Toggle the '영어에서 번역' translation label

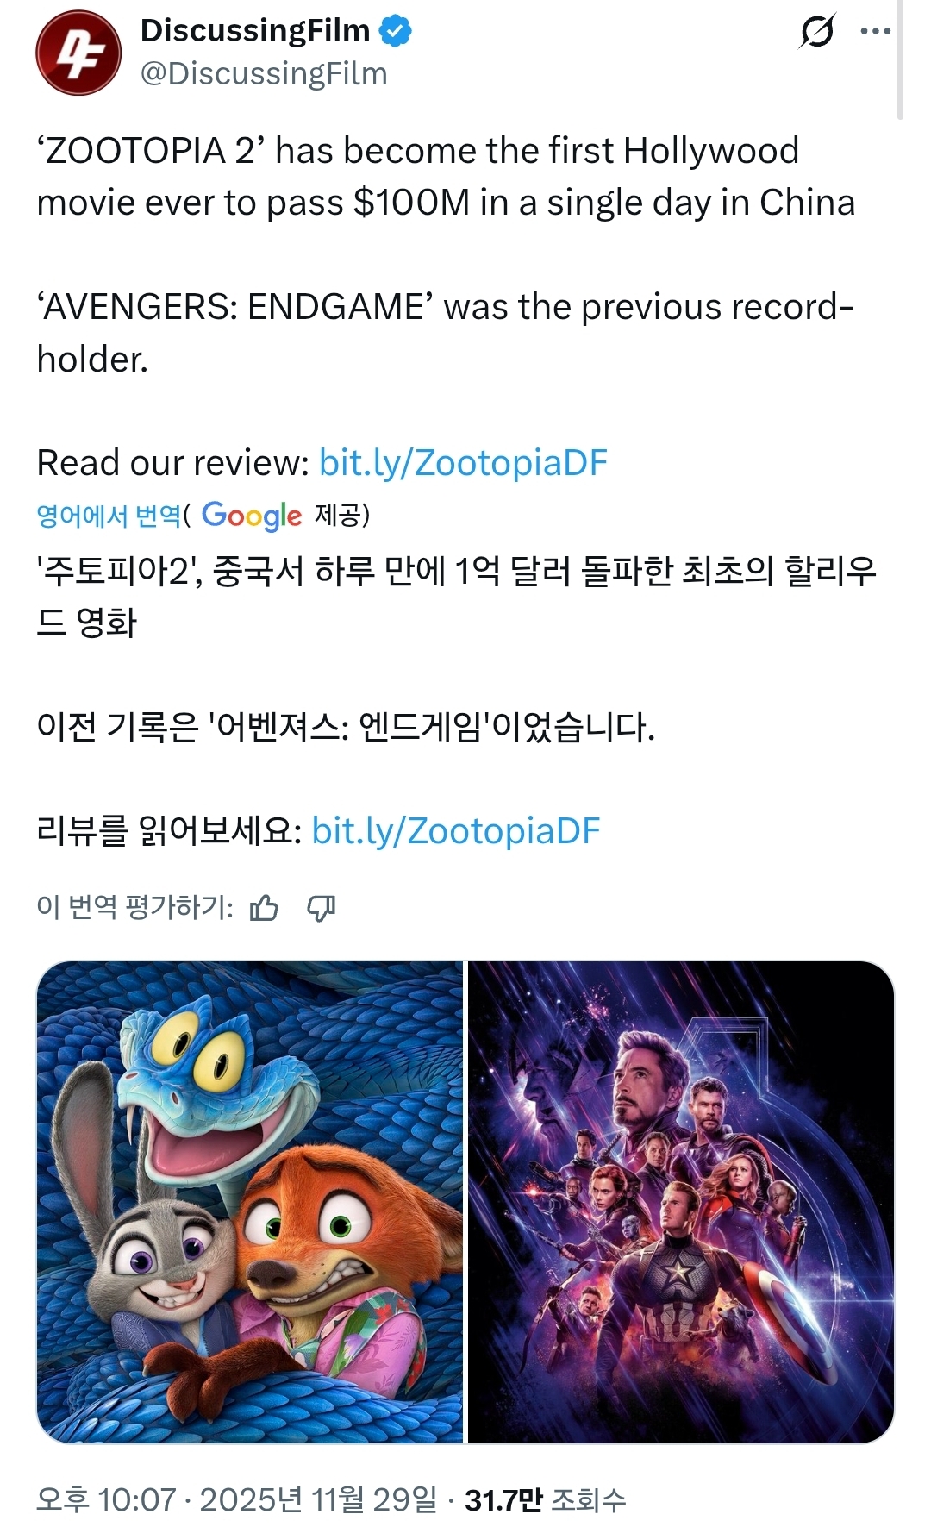109,516
